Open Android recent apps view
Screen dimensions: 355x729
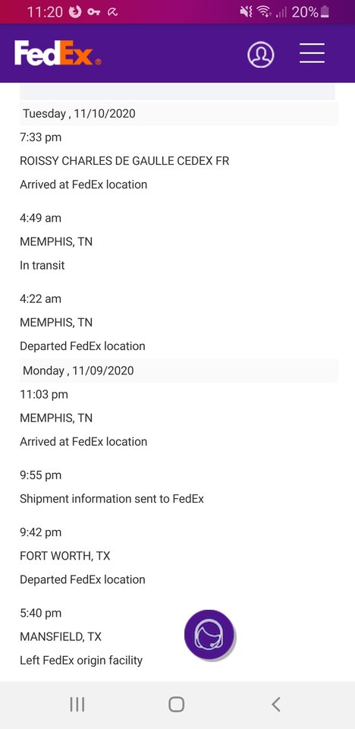(x=77, y=705)
